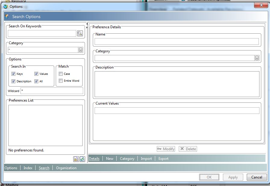
Task: Click the 'No preferences found.' status text
Action: pos(26,150)
